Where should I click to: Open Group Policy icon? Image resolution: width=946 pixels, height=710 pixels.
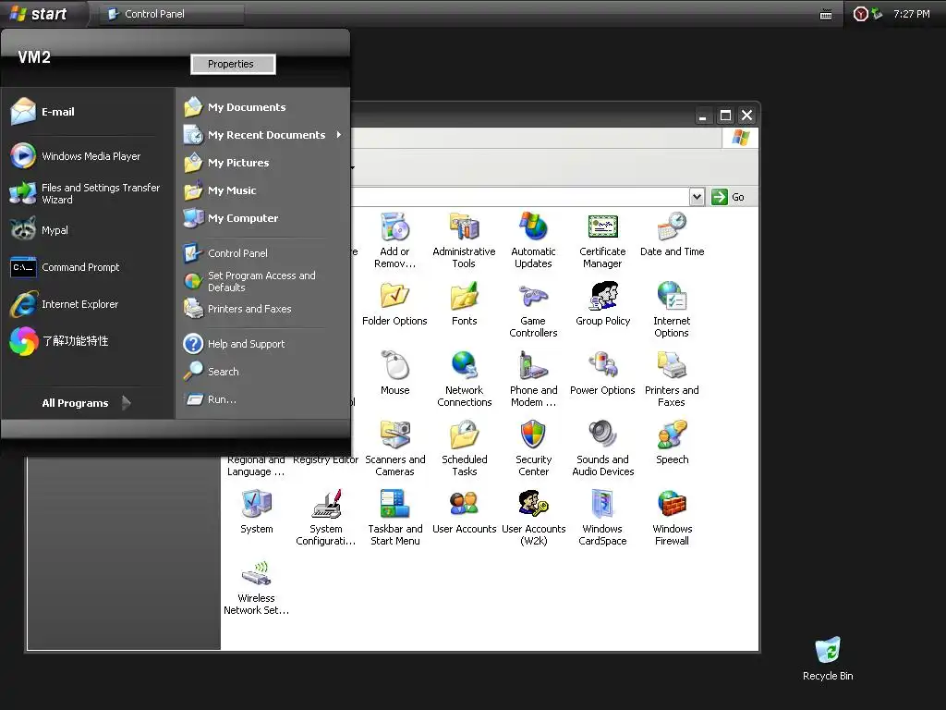click(x=602, y=303)
